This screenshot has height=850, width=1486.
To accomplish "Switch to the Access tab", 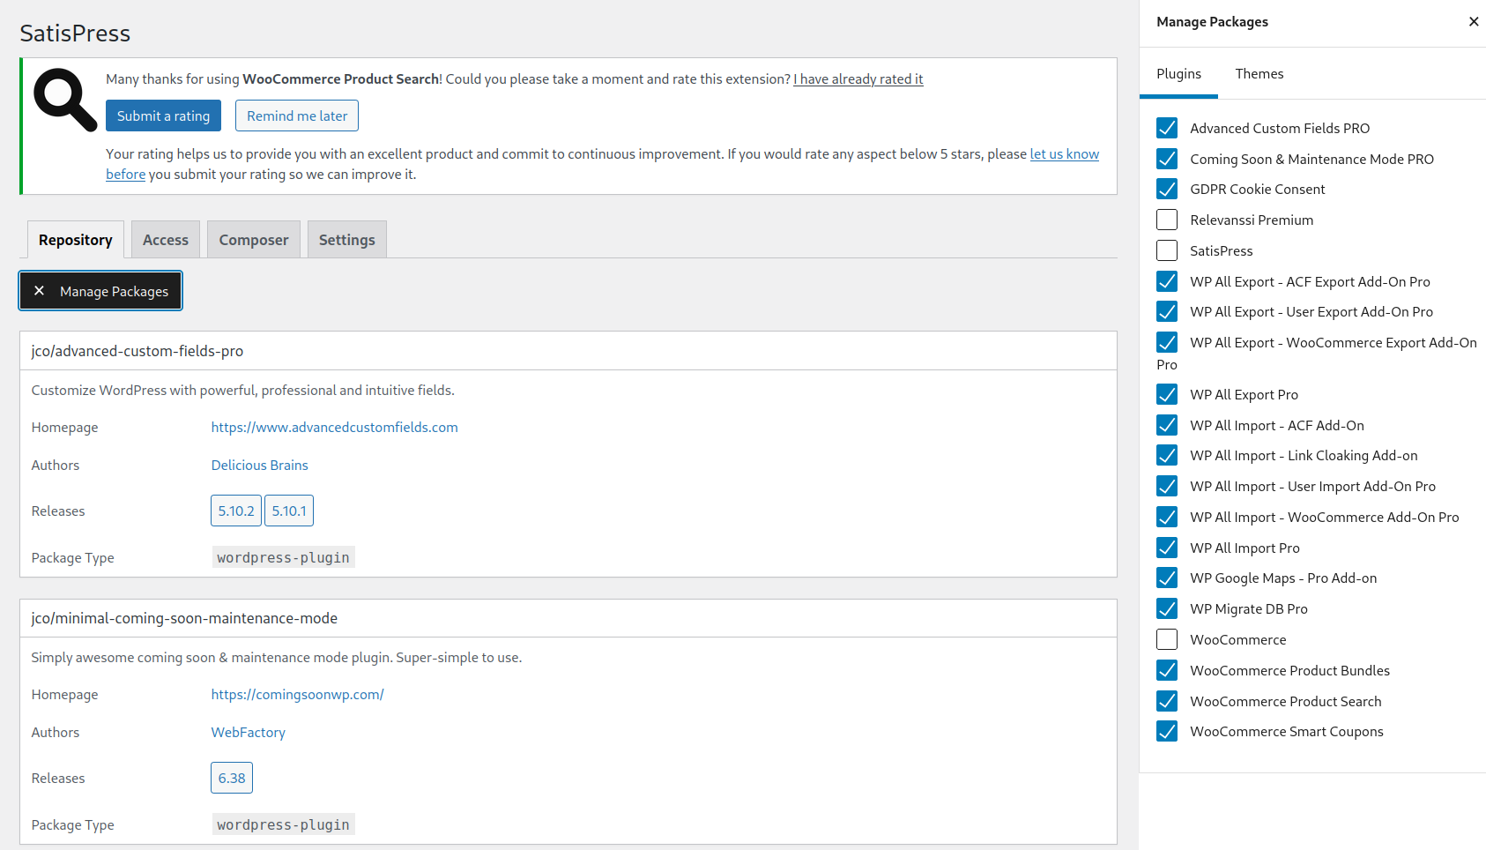I will pos(165,239).
